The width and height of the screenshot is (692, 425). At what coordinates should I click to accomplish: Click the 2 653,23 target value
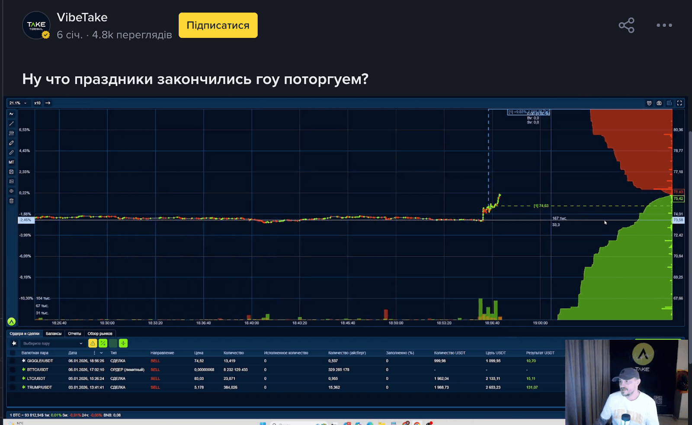pos(493,387)
